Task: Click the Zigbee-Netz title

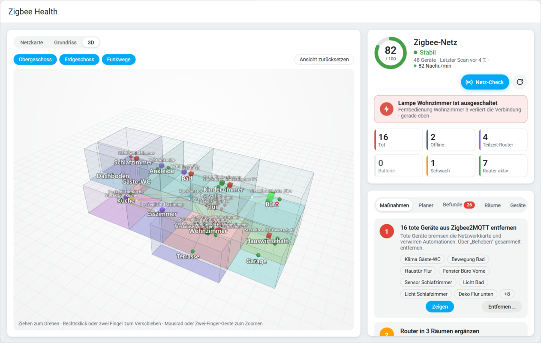Action: [x=436, y=42]
